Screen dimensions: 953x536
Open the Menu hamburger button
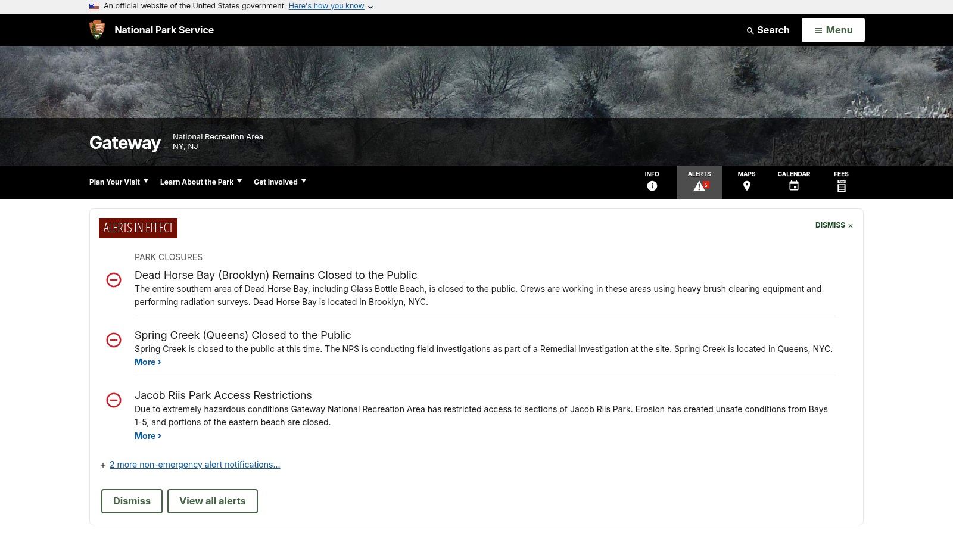pos(833,30)
